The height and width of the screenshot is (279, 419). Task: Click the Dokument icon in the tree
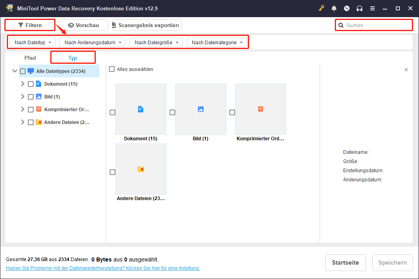click(x=38, y=84)
